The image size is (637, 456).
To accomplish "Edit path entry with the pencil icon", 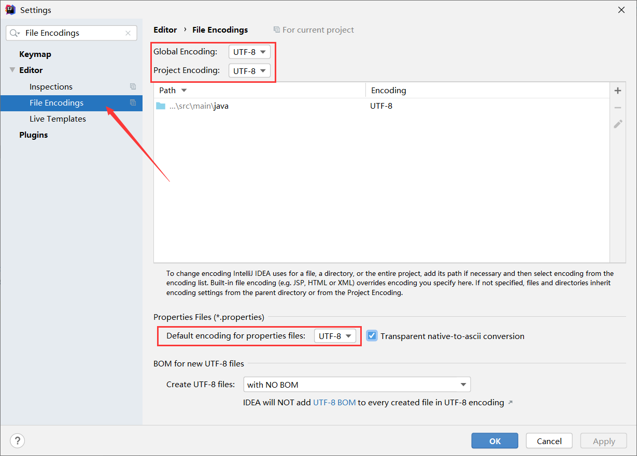I will (x=618, y=124).
